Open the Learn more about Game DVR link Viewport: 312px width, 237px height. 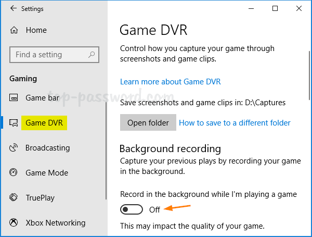coord(171,82)
